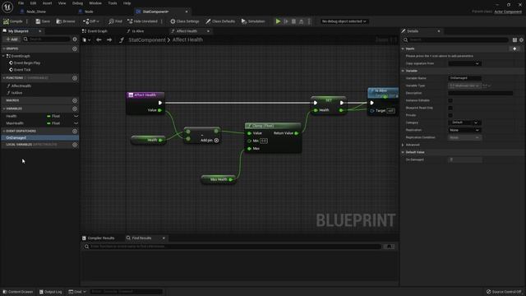Screen dimensions: 526x296
Task: Open Class Defaults
Action: tap(220, 21)
